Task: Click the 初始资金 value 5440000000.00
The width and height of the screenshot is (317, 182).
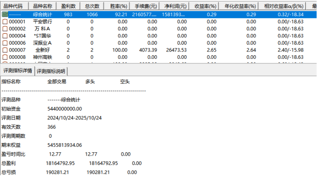Action: click(65, 109)
